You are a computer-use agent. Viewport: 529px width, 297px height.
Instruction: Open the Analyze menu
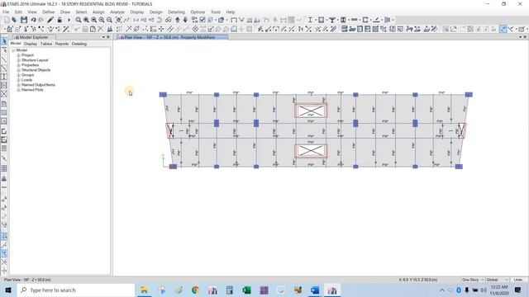click(x=117, y=12)
